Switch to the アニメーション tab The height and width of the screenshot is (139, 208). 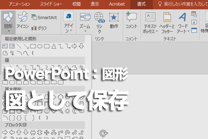pos(20,4)
